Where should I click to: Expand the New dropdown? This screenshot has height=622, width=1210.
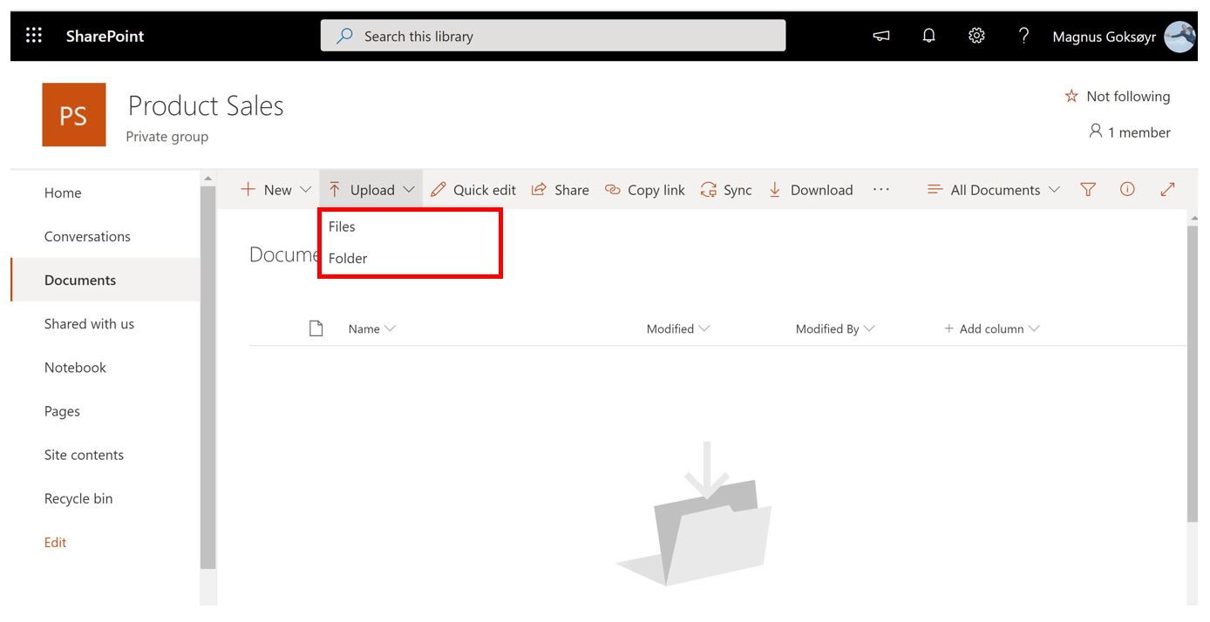(276, 190)
